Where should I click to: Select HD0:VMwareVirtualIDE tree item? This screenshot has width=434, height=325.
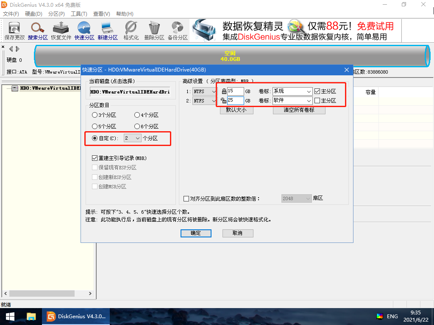[x=50, y=88]
